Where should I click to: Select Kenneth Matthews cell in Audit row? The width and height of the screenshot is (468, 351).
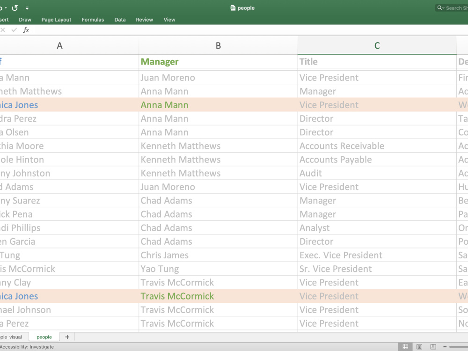[218, 173]
